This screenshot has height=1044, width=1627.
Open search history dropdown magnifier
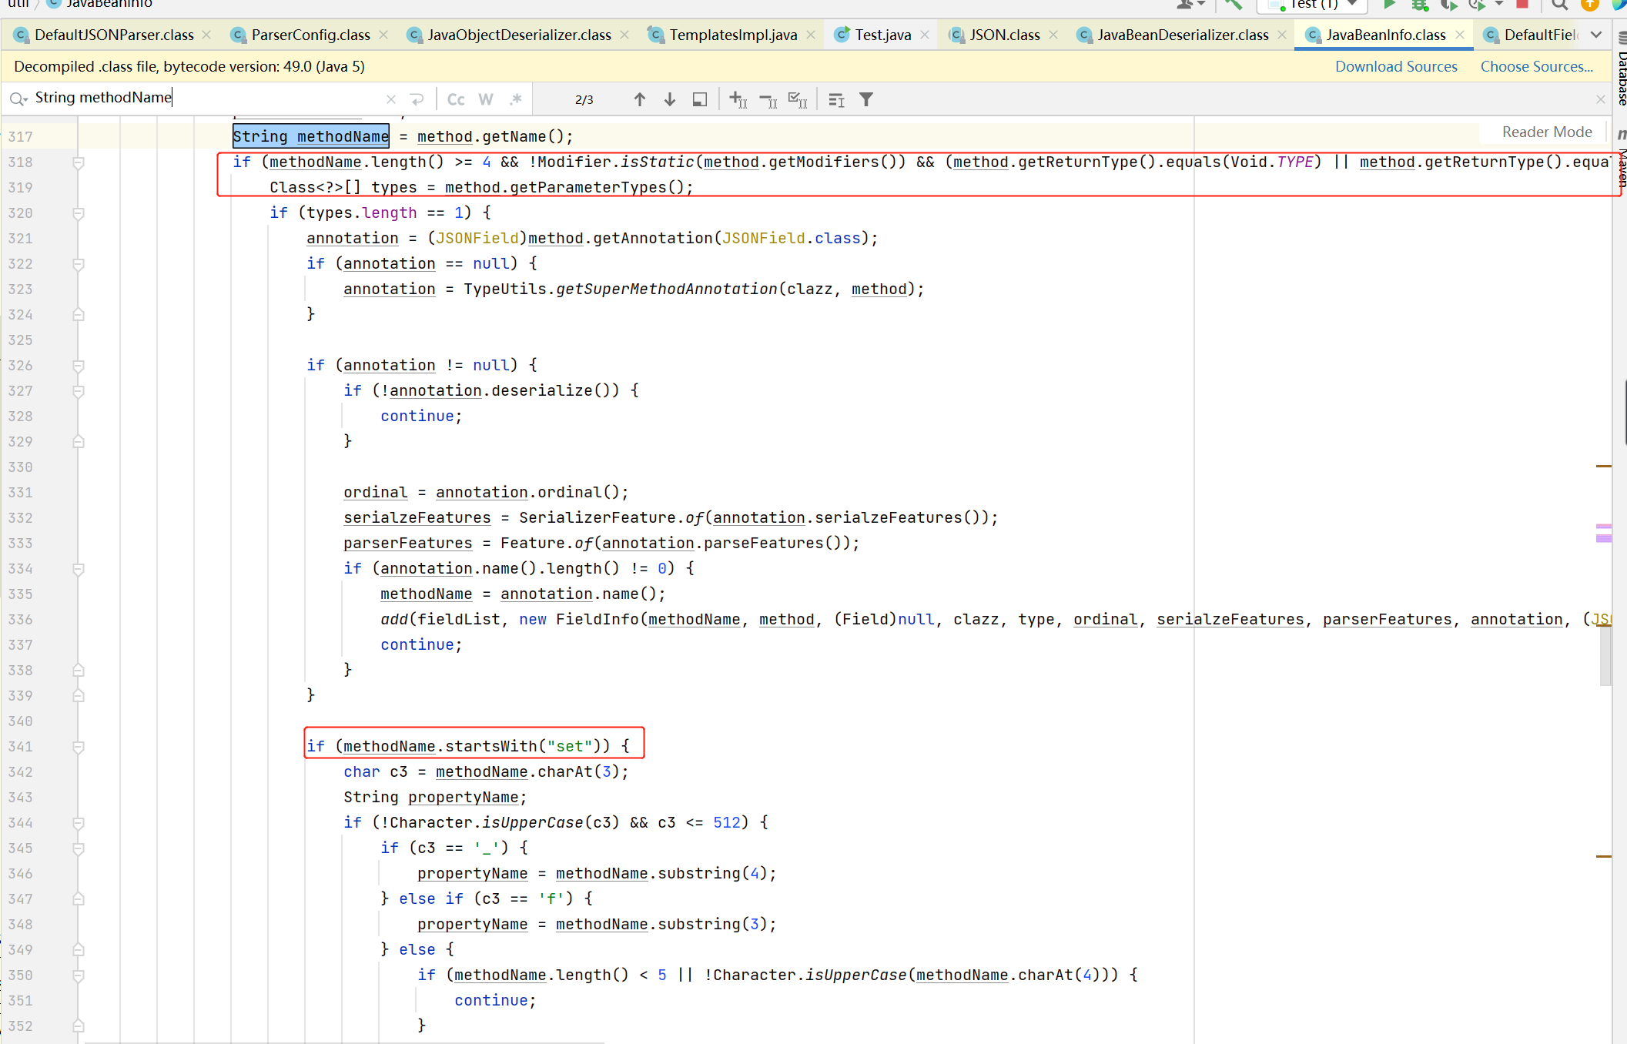(x=18, y=99)
